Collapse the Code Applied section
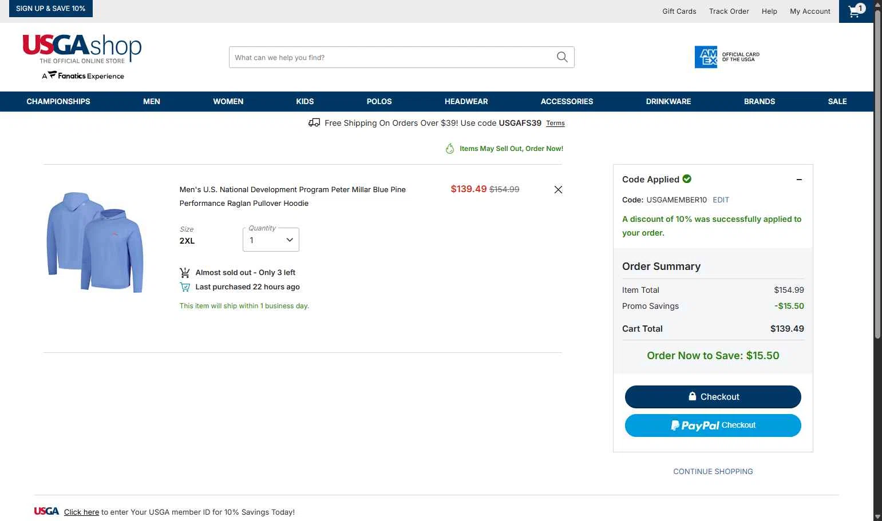Image resolution: width=882 pixels, height=521 pixels. (x=799, y=180)
